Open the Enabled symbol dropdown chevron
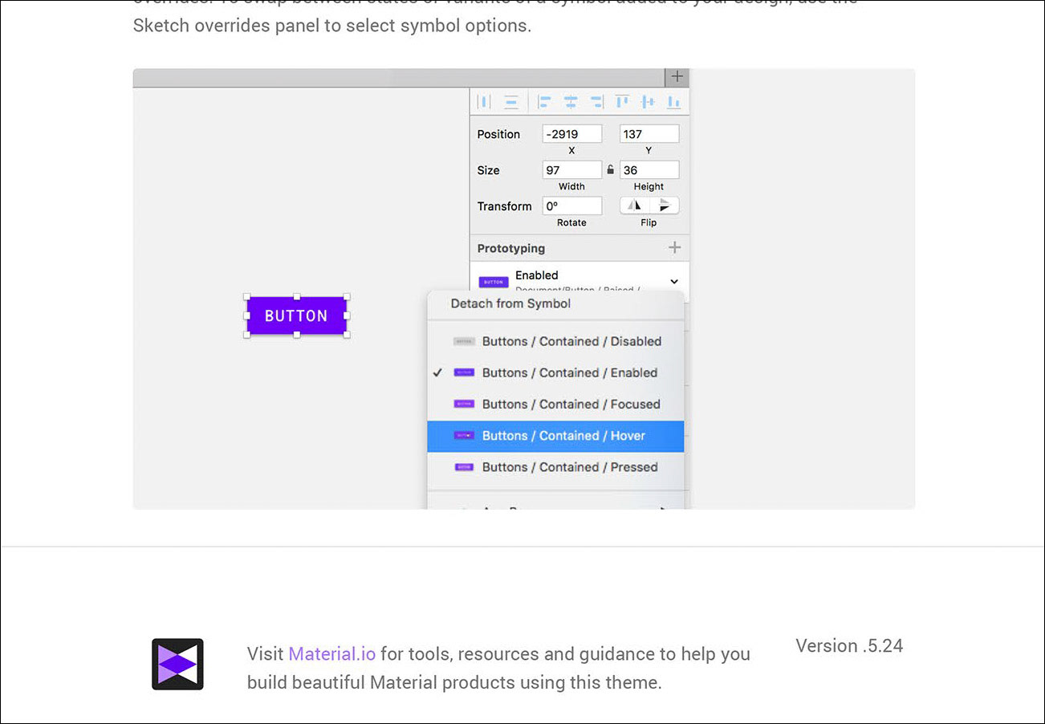The height and width of the screenshot is (724, 1045). coord(674,282)
